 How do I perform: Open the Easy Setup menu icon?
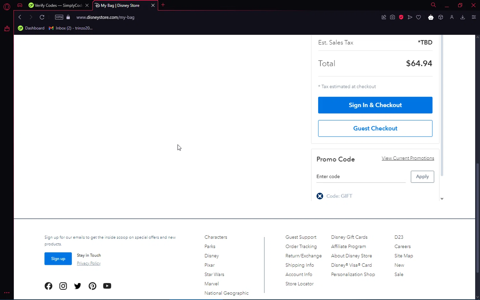[474, 17]
